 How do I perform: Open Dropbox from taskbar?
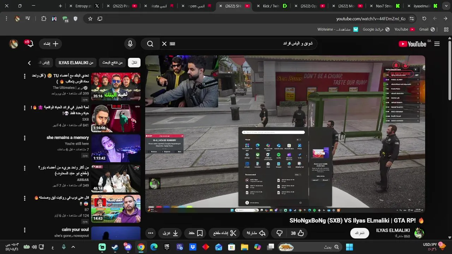(x=192, y=247)
